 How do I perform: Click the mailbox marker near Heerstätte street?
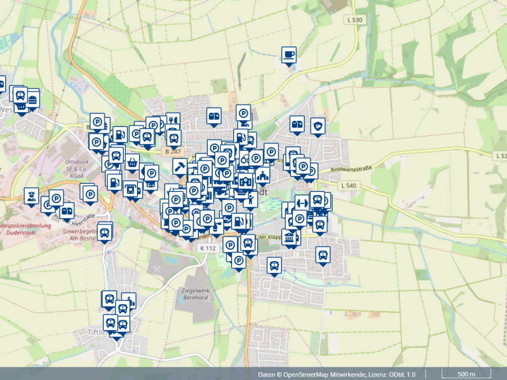66,210
